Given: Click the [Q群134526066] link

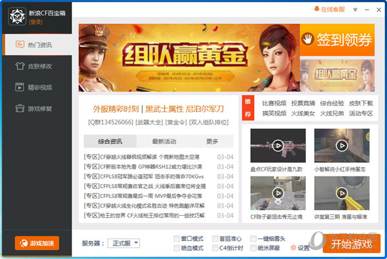Looking at the screenshot, I should [110, 122].
